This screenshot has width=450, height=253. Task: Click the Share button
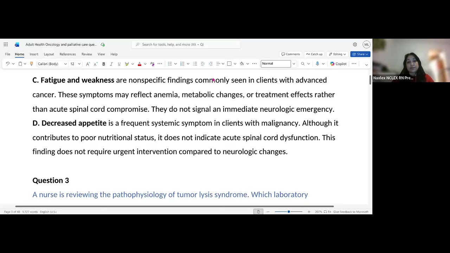tap(360, 54)
